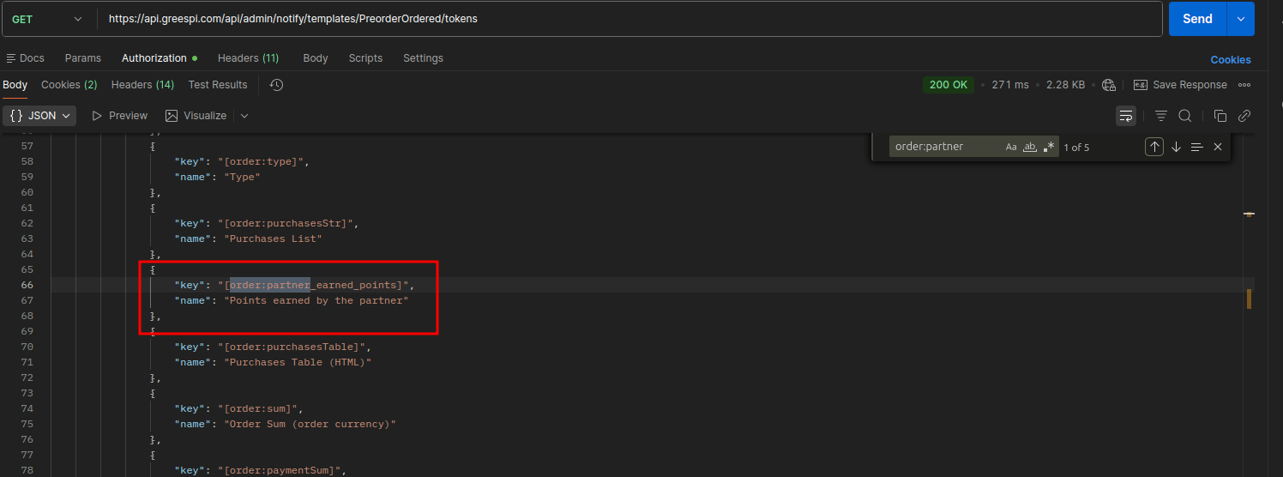
Task: Open the GET method dropdown
Action: tap(49, 19)
